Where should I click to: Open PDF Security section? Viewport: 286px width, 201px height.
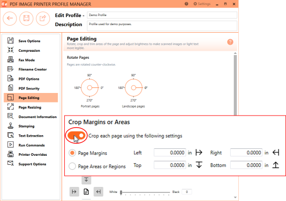[31, 88]
